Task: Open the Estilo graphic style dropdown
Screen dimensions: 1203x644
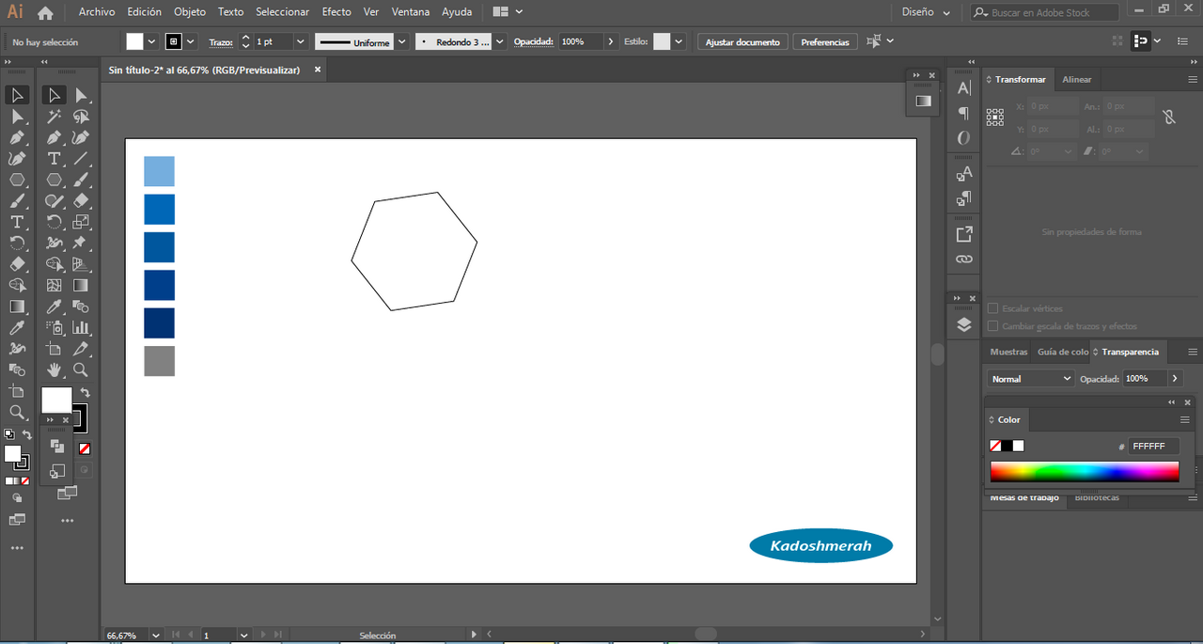Action: click(x=679, y=41)
